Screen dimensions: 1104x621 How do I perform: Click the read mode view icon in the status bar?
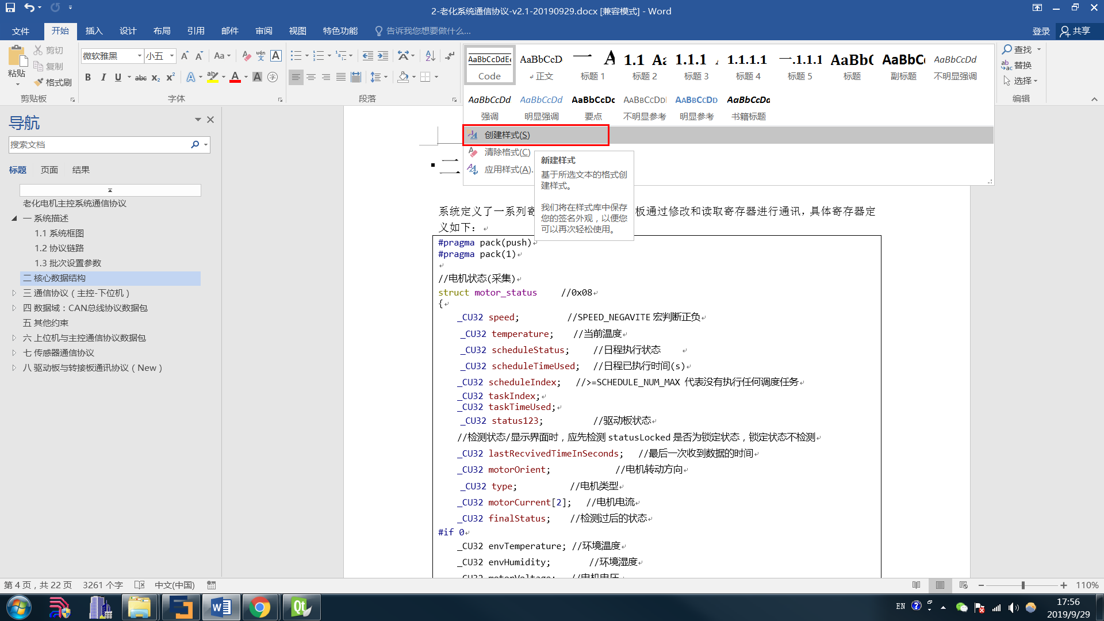click(x=917, y=585)
